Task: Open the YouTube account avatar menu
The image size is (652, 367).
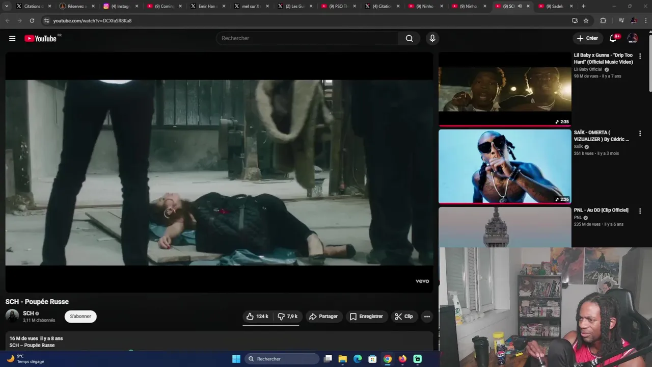Action: (633, 38)
